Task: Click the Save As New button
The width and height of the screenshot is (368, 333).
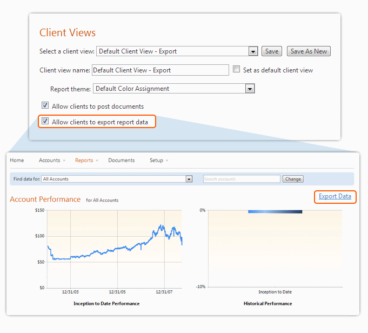Action: [309, 51]
